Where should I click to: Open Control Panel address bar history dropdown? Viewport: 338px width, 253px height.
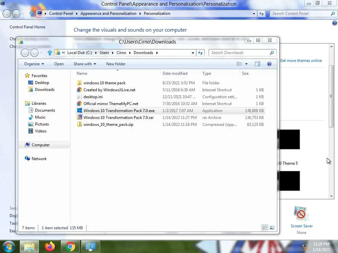click(254, 14)
